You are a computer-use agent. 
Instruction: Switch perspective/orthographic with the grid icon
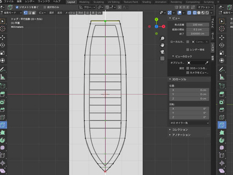tap(162, 58)
